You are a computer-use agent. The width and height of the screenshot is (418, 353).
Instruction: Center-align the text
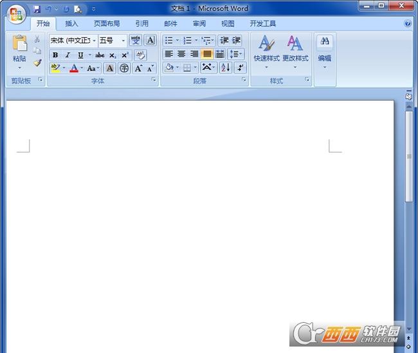coord(181,54)
